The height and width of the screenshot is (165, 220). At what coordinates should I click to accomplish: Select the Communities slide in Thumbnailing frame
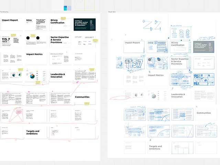coord(85,99)
